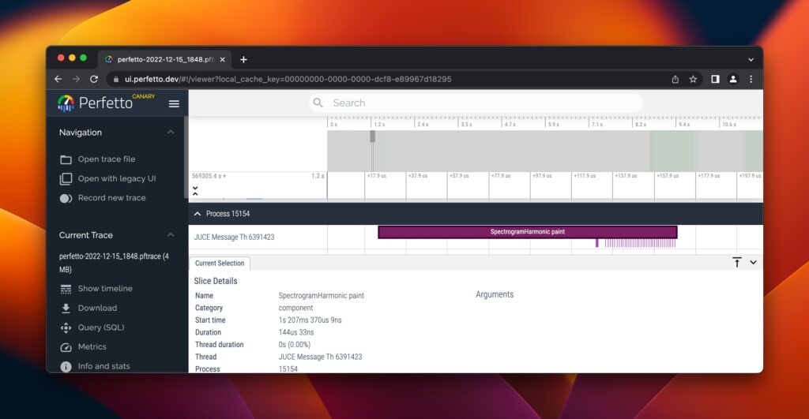809x419 pixels.
Task: Move details panel to top with arrow icon
Action: [x=737, y=262]
